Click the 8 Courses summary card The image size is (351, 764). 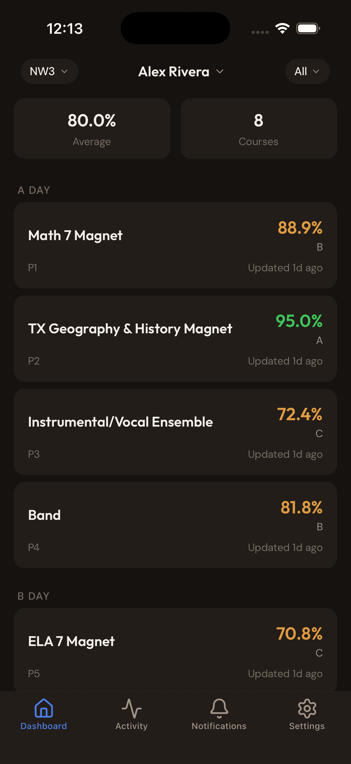(x=258, y=129)
